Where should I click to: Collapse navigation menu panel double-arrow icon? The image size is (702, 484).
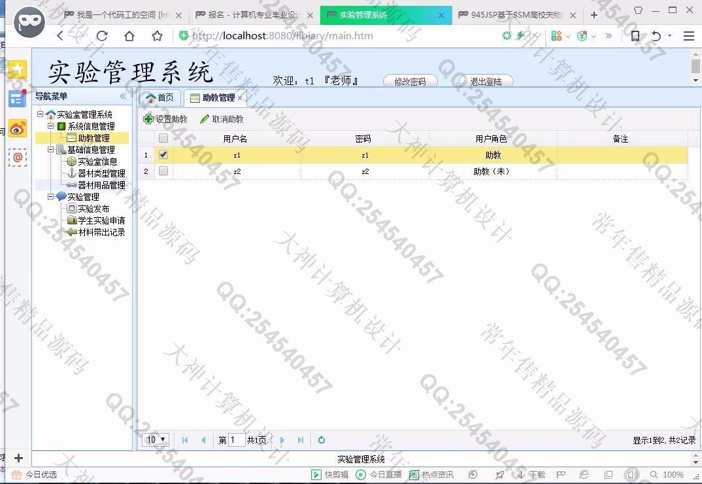tap(123, 96)
